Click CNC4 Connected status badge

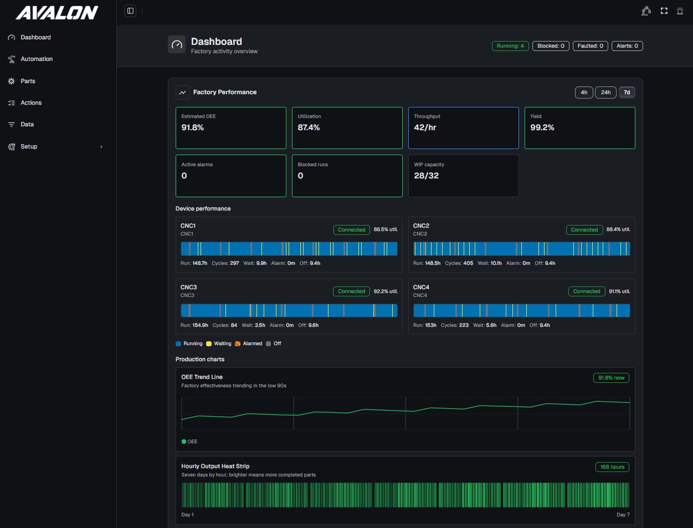tap(587, 291)
